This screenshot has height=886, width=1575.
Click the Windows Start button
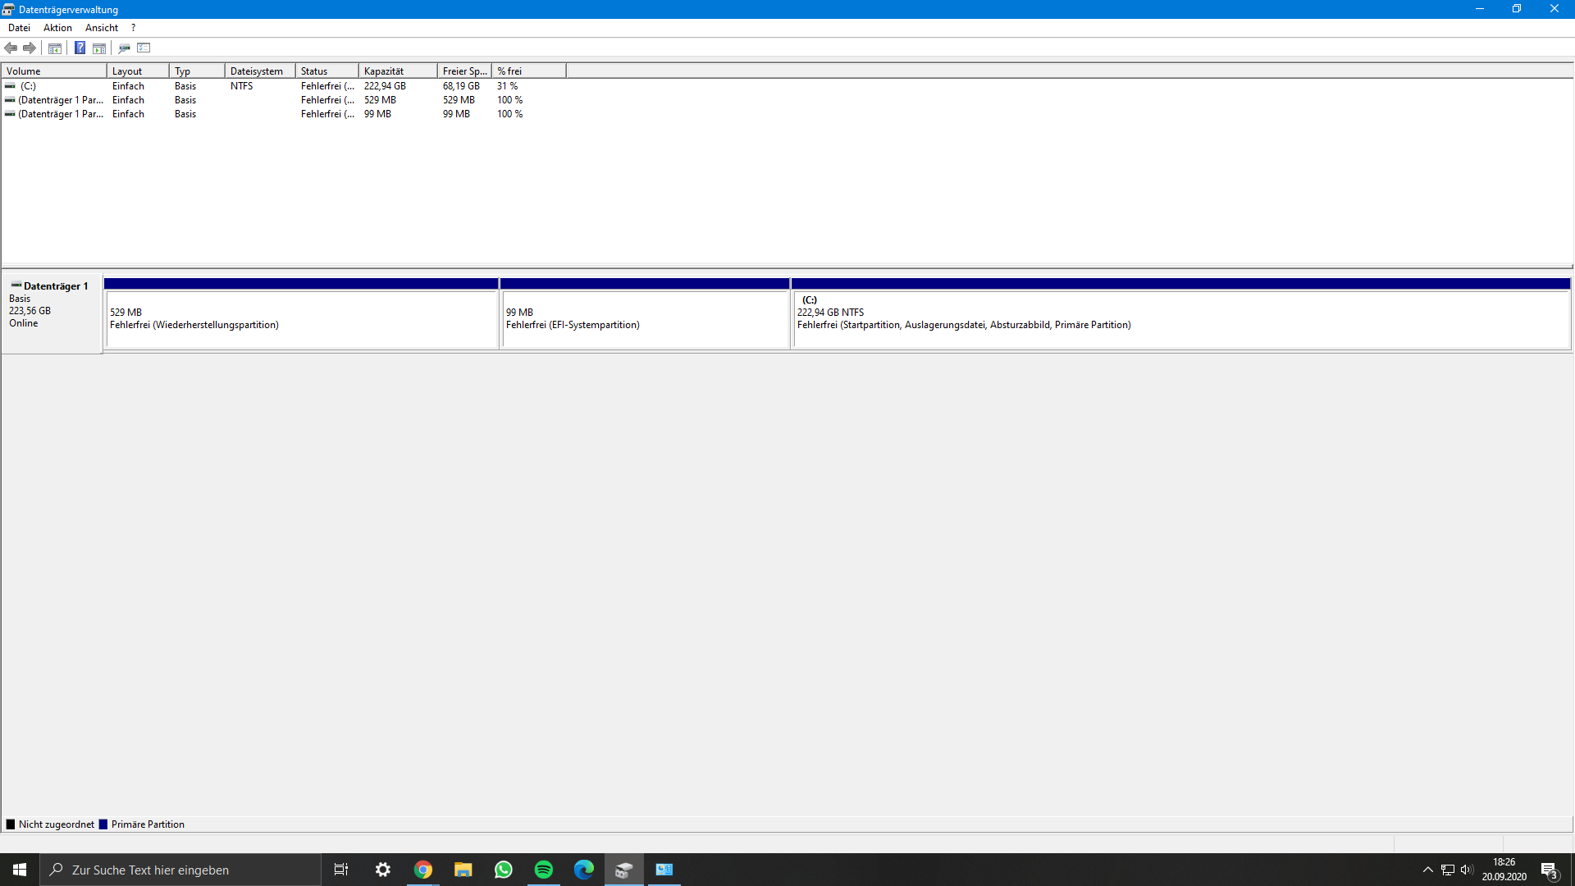tap(18, 870)
